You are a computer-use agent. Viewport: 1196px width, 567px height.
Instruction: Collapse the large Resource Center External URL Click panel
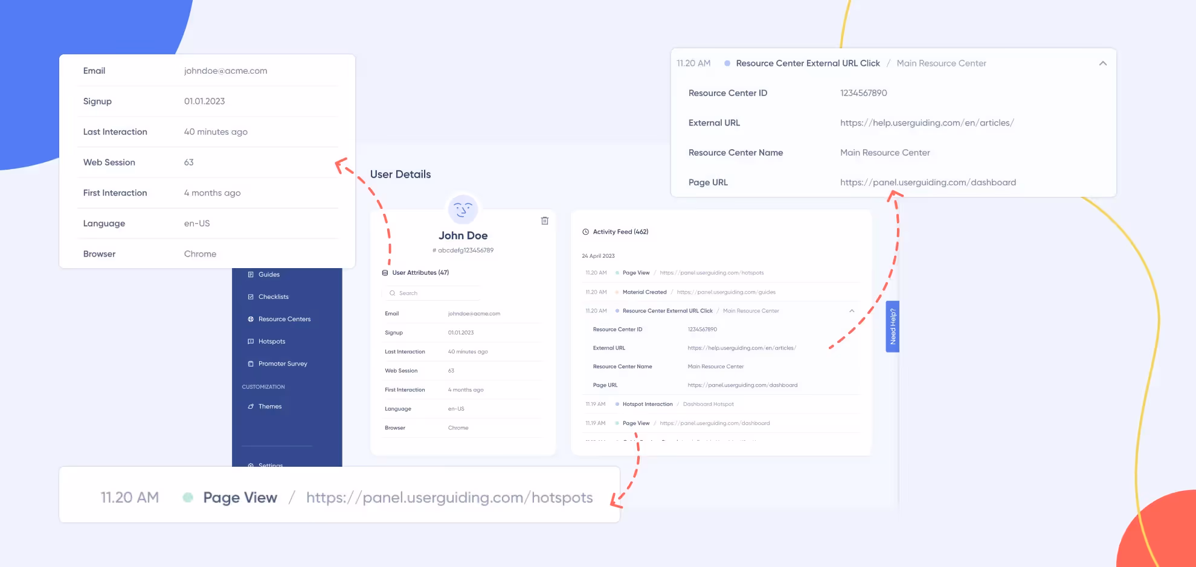[1102, 63]
